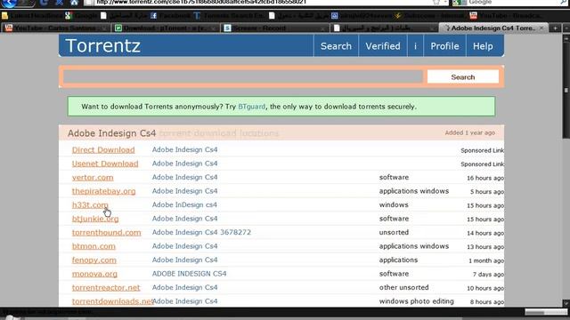Click the '1 month ago' age text
This screenshot has height=320, width=570.
pyautogui.click(x=486, y=260)
